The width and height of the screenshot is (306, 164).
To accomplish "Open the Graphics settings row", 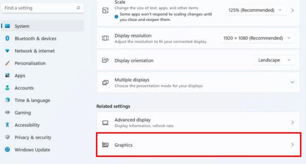I will pos(198,145).
